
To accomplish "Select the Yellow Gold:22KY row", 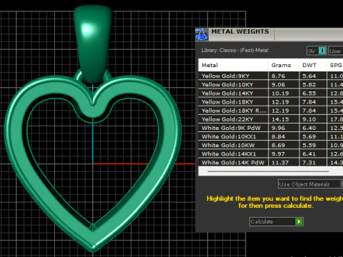I will [271, 119].
